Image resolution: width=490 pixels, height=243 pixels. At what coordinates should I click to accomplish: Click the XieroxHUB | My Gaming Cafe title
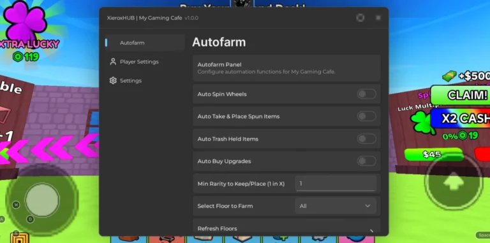[x=144, y=18]
